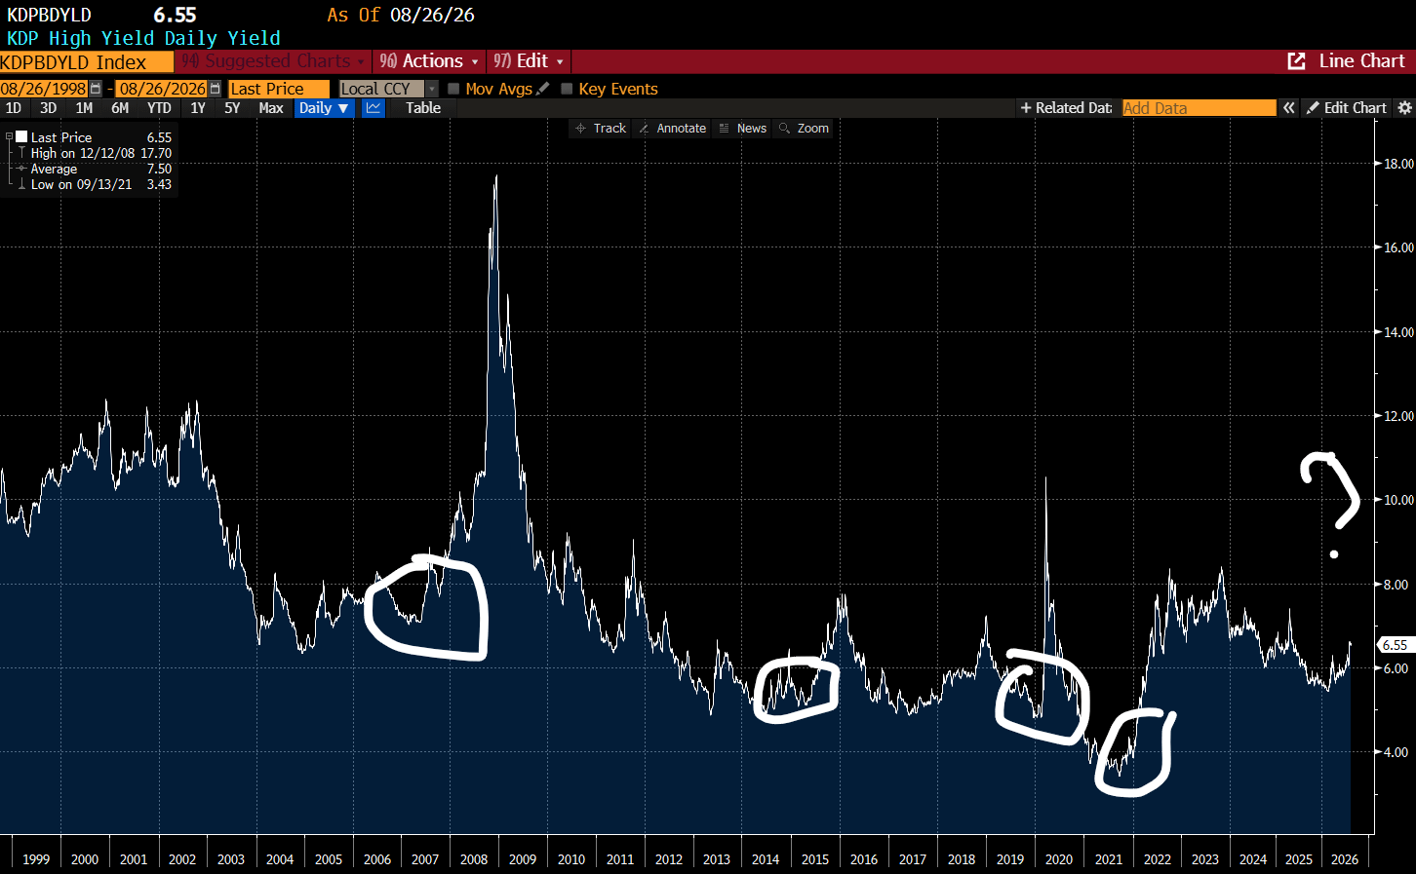1416x874 pixels.
Task: Activate the Annotate tool
Action: coord(672,129)
